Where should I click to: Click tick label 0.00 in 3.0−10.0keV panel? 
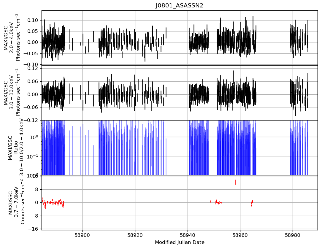coord(33,94)
